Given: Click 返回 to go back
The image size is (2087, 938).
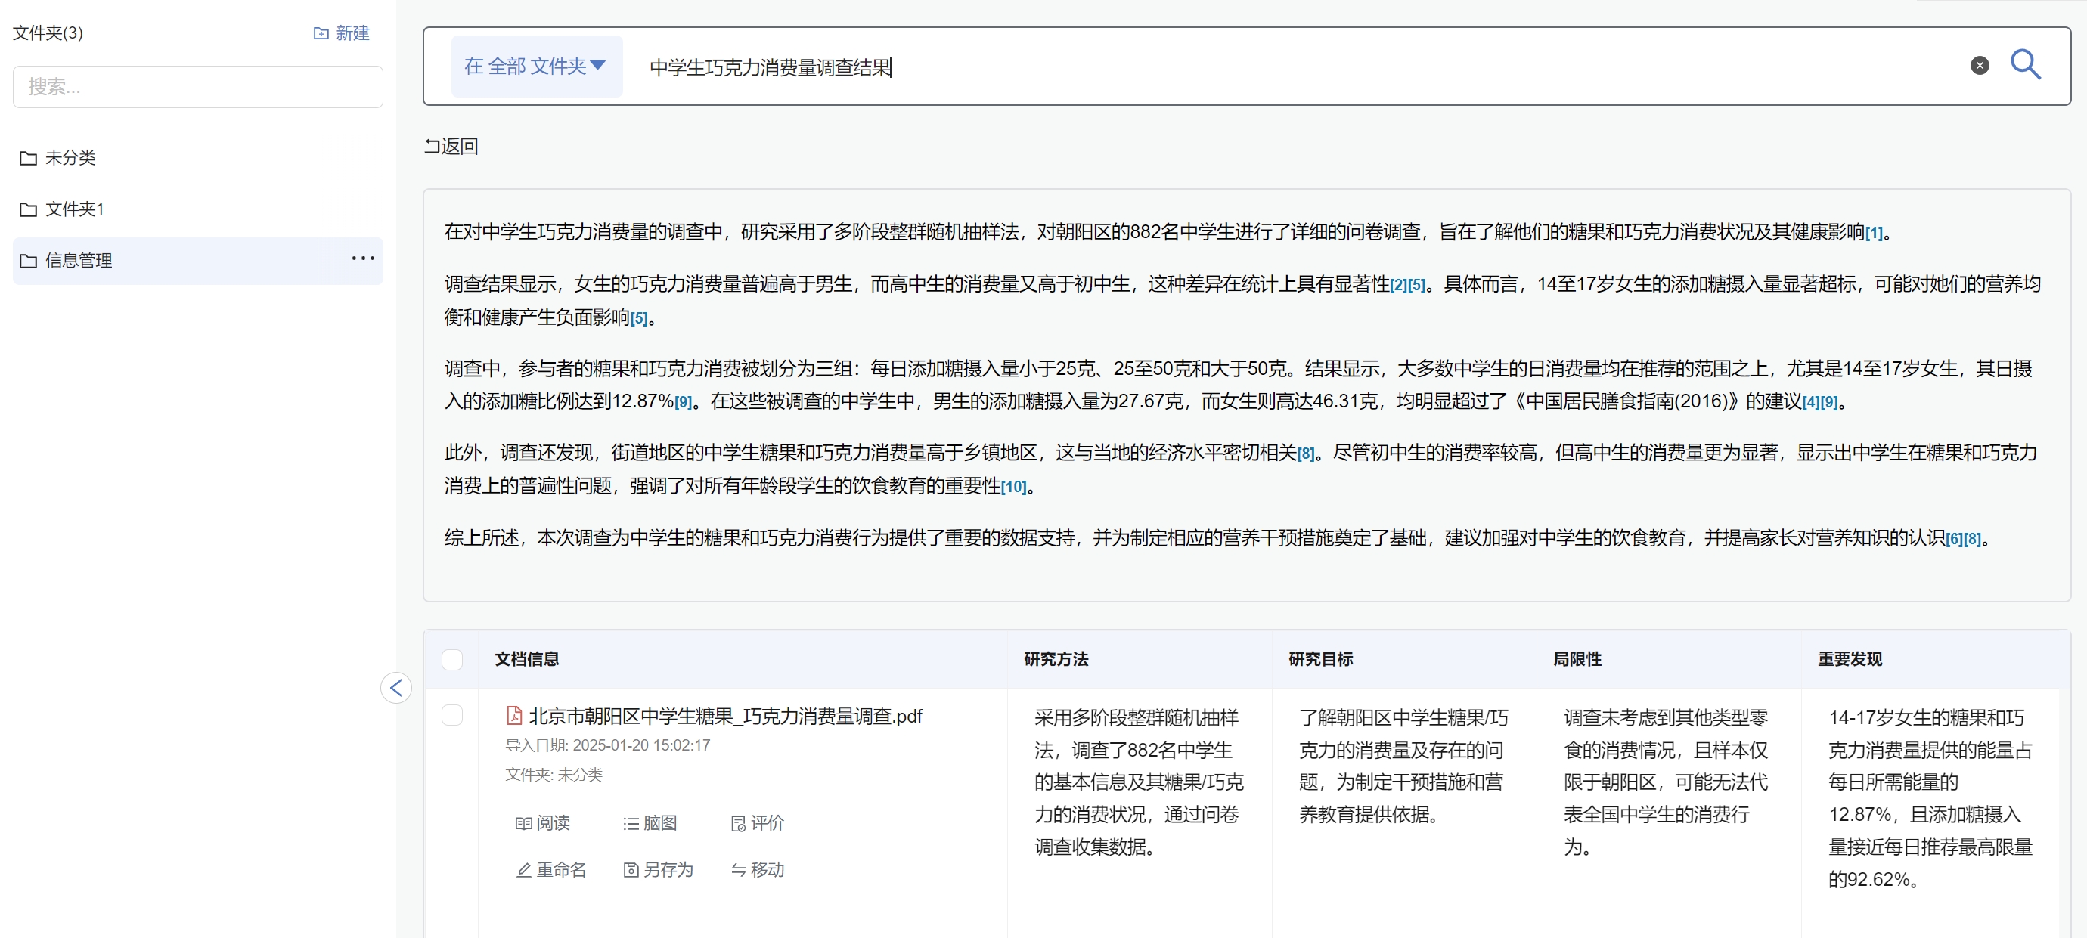Looking at the screenshot, I should coord(451,147).
